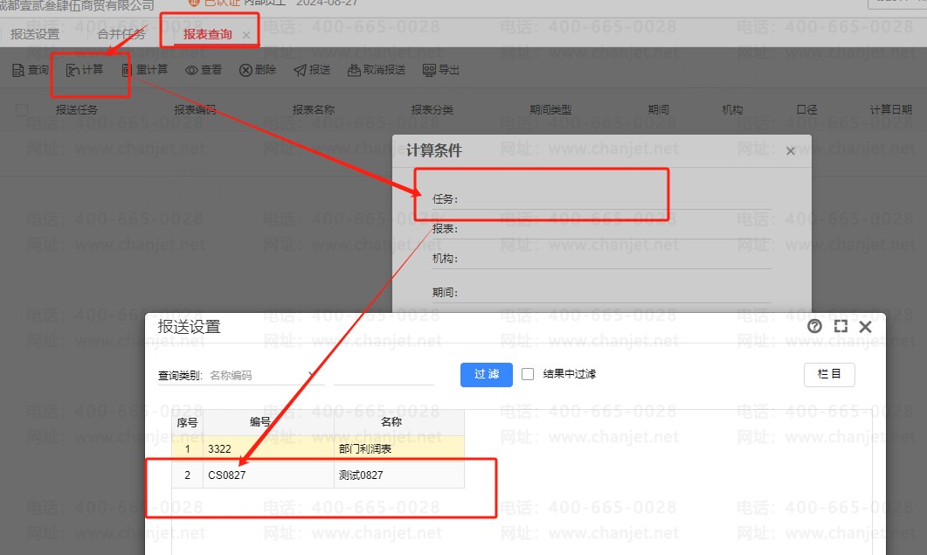
Task: Click the 查看 eye icon
Action: click(191, 71)
